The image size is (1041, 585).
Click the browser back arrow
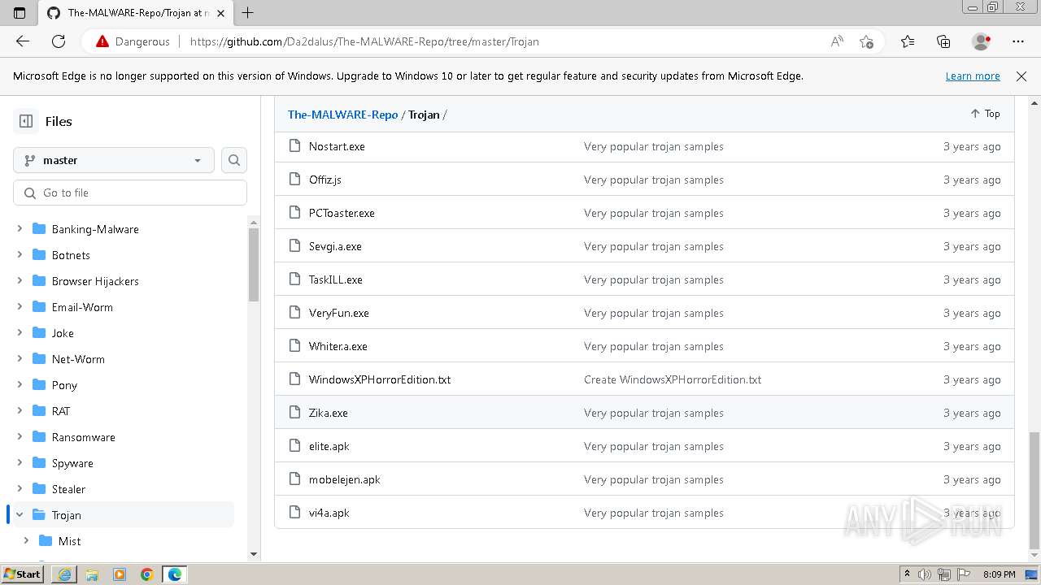pos(23,41)
